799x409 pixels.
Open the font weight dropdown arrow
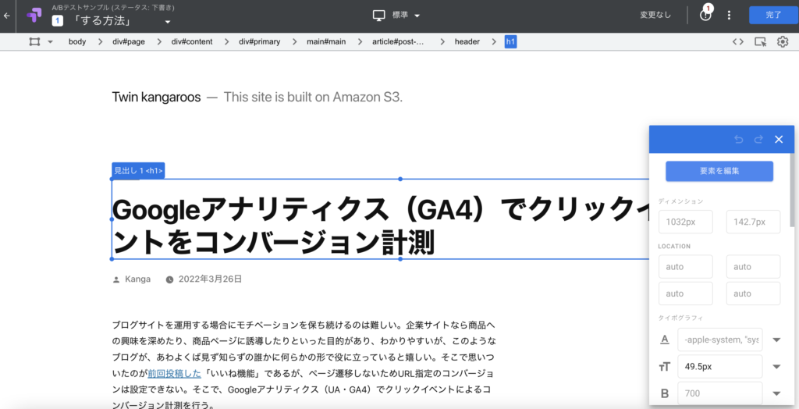tap(776, 393)
